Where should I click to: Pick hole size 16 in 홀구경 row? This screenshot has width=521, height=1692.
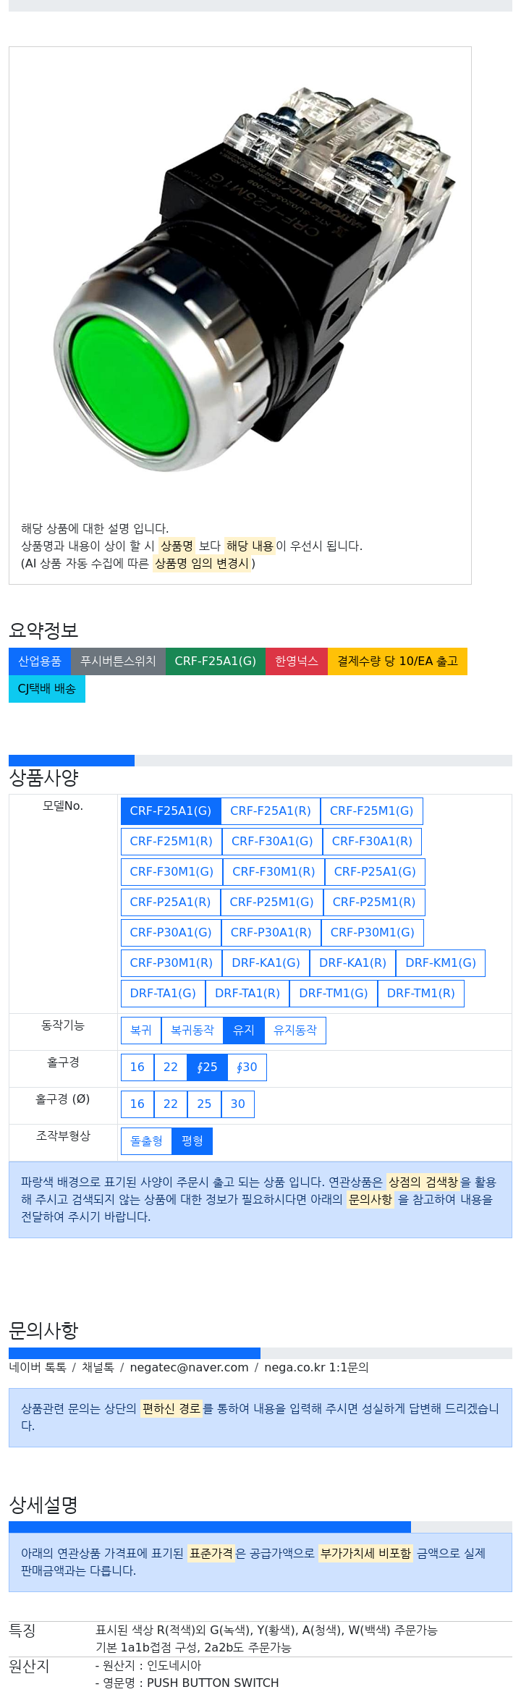click(x=137, y=1067)
